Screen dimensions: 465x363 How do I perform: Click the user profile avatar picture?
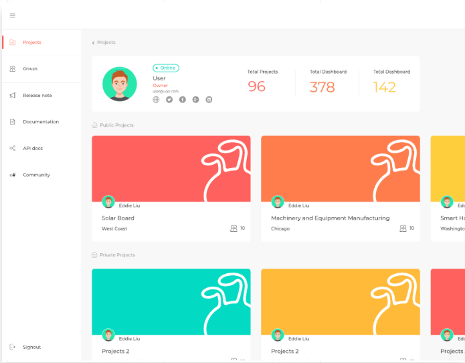(120, 84)
